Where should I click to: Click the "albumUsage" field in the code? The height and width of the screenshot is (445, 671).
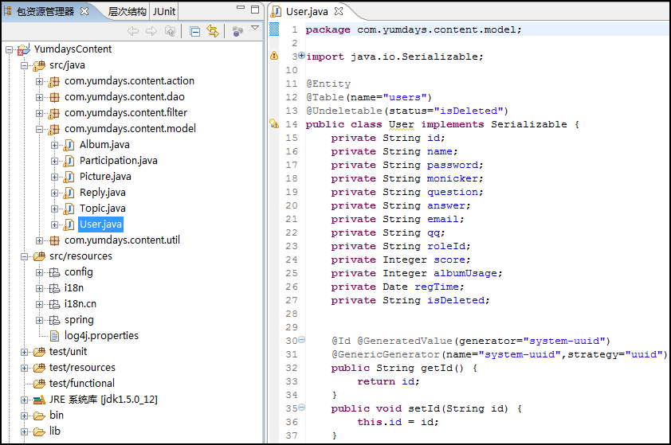pos(465,273)
